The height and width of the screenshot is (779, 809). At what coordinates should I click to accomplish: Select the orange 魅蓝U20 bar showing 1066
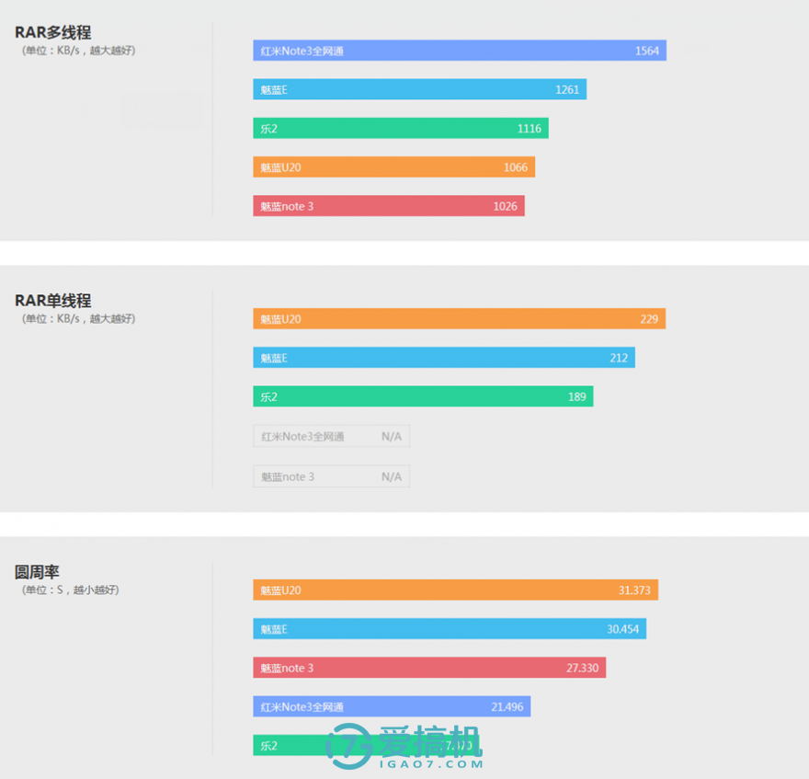(393, 166)
